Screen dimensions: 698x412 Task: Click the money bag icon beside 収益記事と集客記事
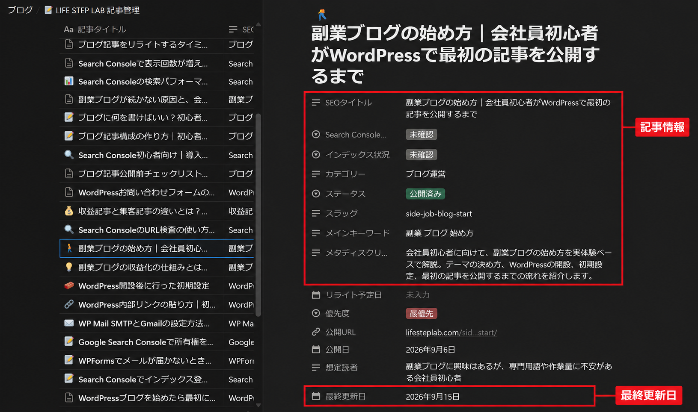69,211
